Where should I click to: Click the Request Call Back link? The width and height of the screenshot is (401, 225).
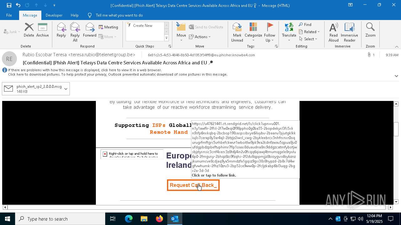coord(193,185)
